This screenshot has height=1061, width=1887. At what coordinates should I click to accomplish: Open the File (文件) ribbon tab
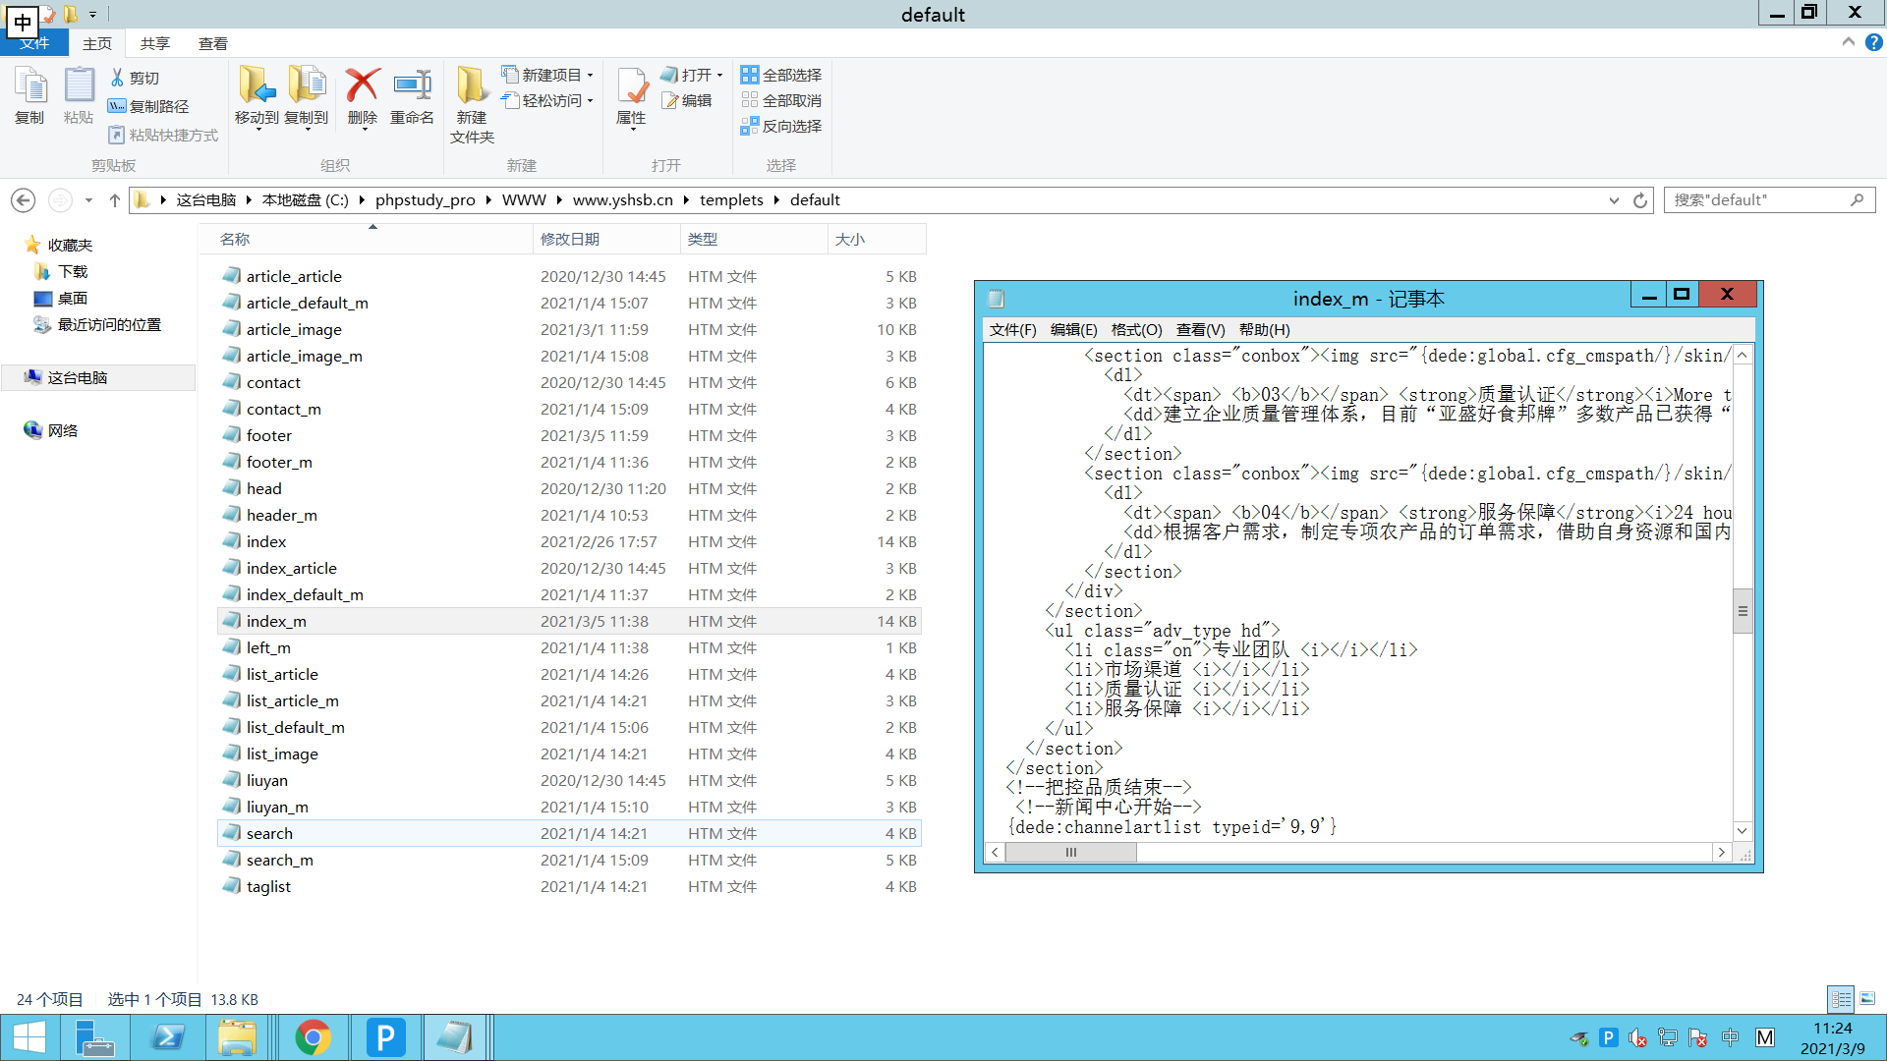(x=34, y=43)
